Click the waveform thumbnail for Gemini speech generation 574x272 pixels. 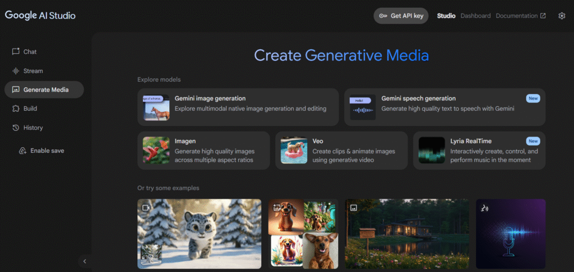pos(363,107)
